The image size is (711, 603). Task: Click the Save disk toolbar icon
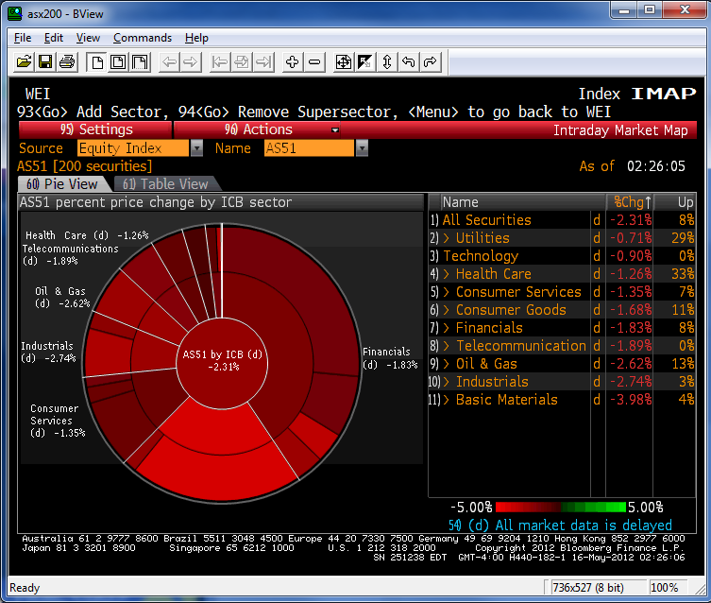(x=44, y=62)
